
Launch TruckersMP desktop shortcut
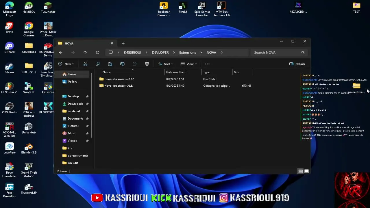[29, 189]
